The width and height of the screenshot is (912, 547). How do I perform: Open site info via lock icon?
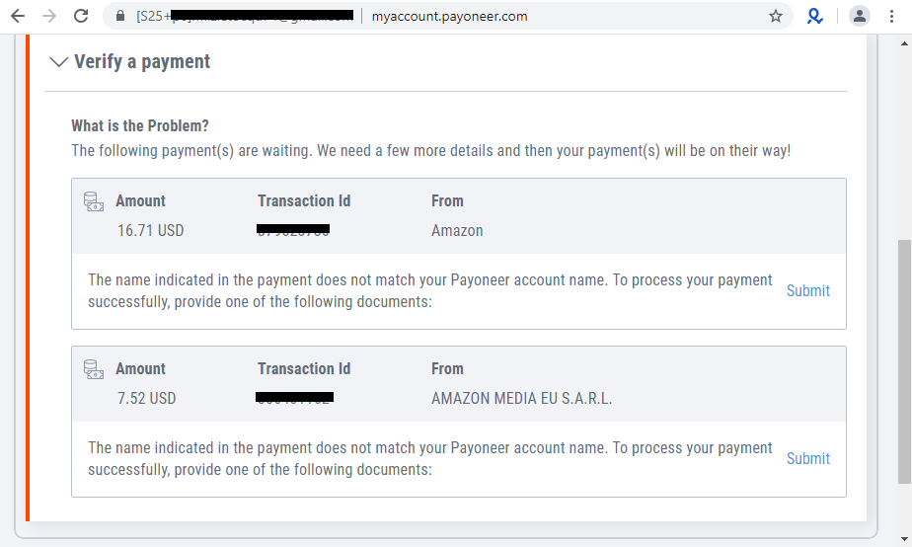(120, 16)
